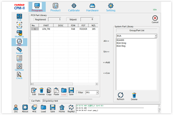The image size is (173, 115).
Task: Click the RepNzl icon
Action: pyautogui.click(x=71, y=108)
